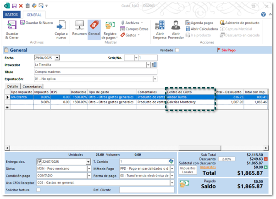Click the green plus icon beside Impuestos
The image size is (276, 199).
[x=266, y=167]
